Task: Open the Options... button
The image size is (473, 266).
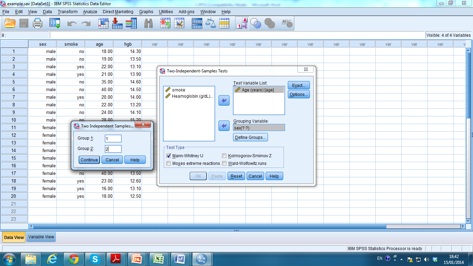Action: (x=298, y=94)
